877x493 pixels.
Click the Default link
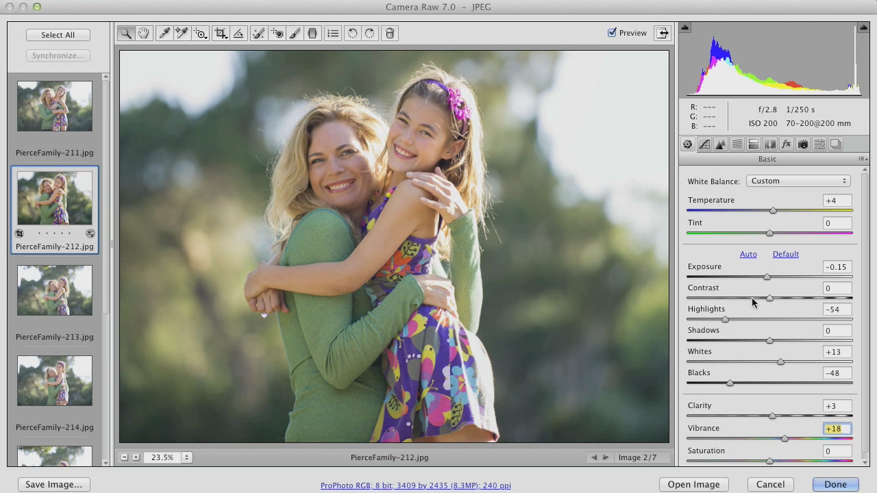tap(786, 254)
